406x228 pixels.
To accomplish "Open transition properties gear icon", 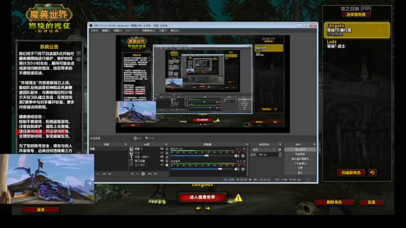I will tap(280, 149).
